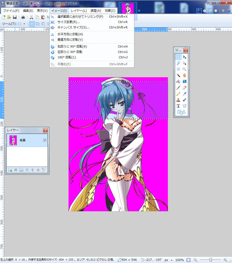This screenshot has width=232, height=263.
Task: Click Move Layer Down arrow icon
Action: [x=38, y=170]
